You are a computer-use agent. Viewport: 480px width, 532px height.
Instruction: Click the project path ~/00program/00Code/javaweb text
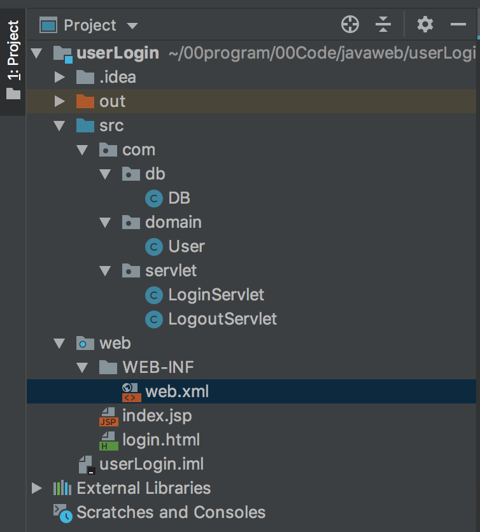tap(322, 53)
